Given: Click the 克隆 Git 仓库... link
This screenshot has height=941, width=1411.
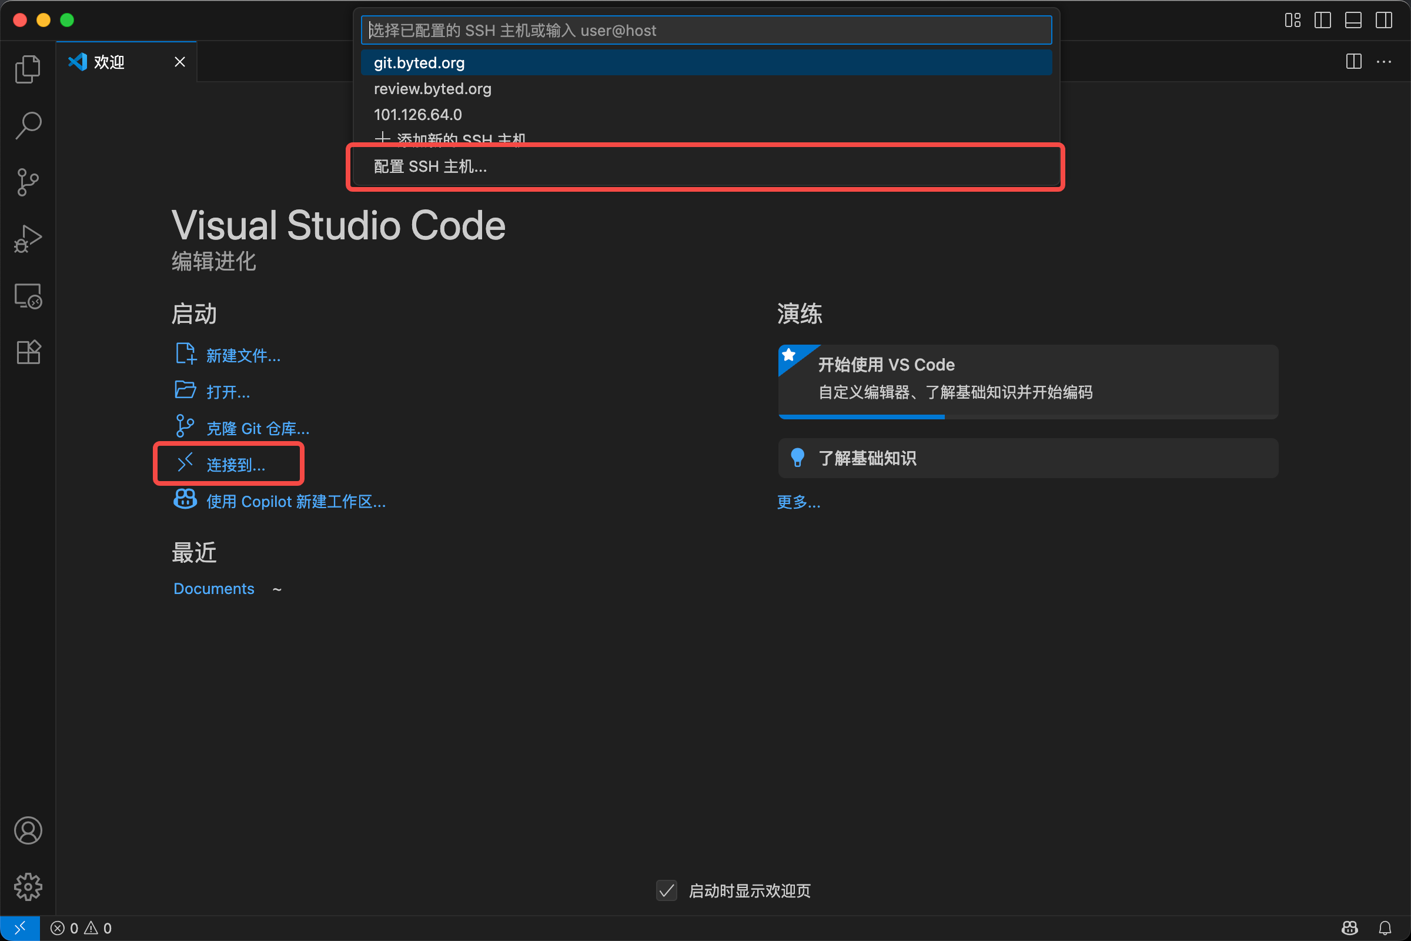Looking at the screenshot, I should [x=258, y=429].
